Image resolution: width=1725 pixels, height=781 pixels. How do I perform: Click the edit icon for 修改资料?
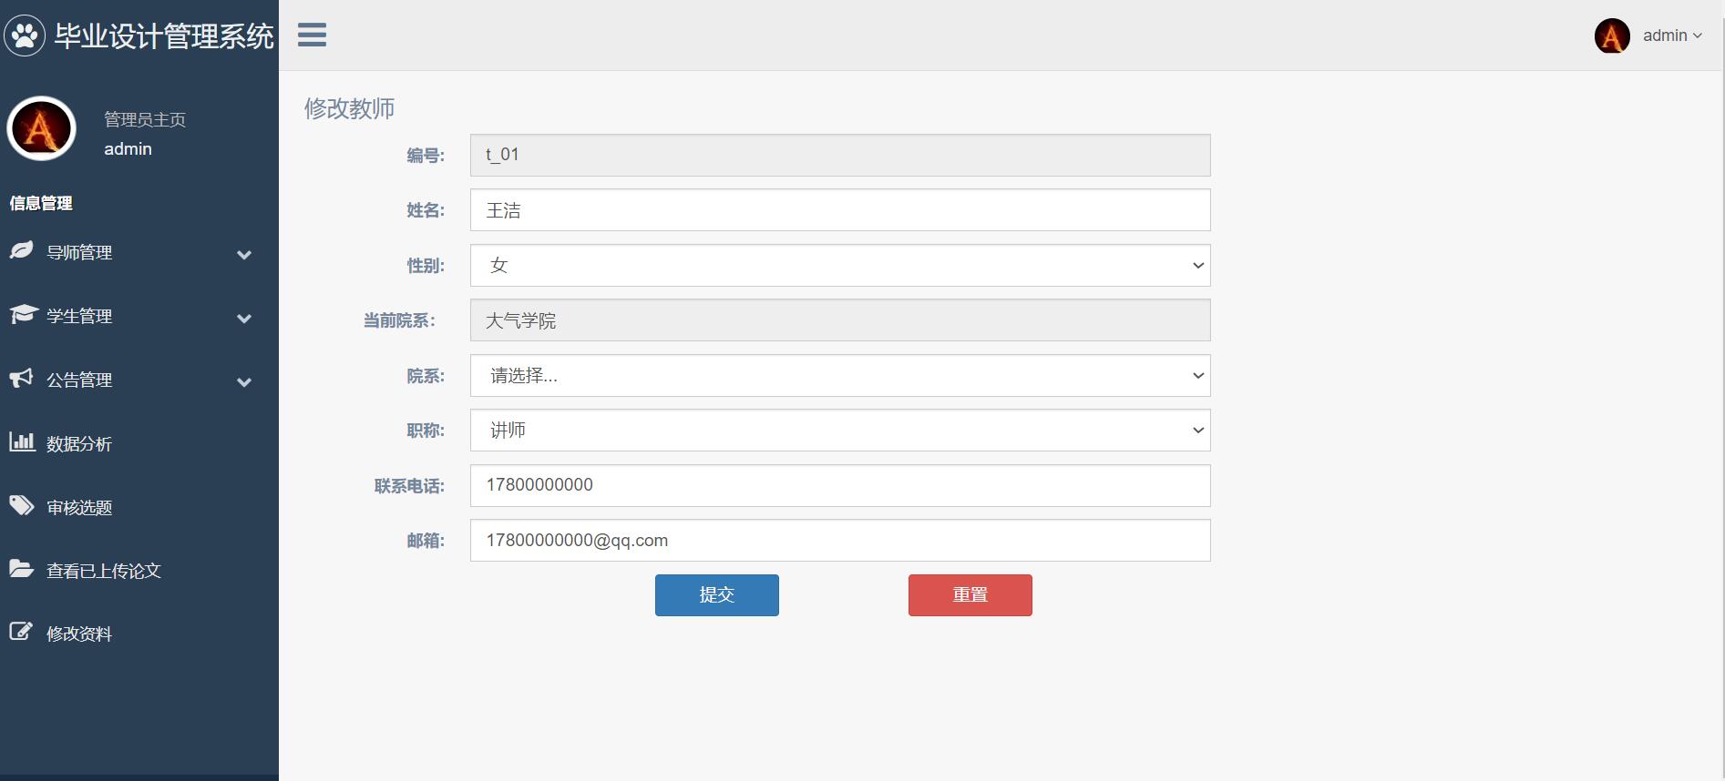(21, 632)
